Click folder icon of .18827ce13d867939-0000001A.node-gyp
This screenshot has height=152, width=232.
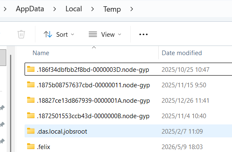click(31, 100)
